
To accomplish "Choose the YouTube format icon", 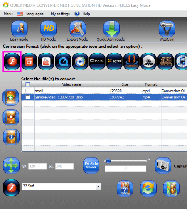I will click(x=46, y=61).
